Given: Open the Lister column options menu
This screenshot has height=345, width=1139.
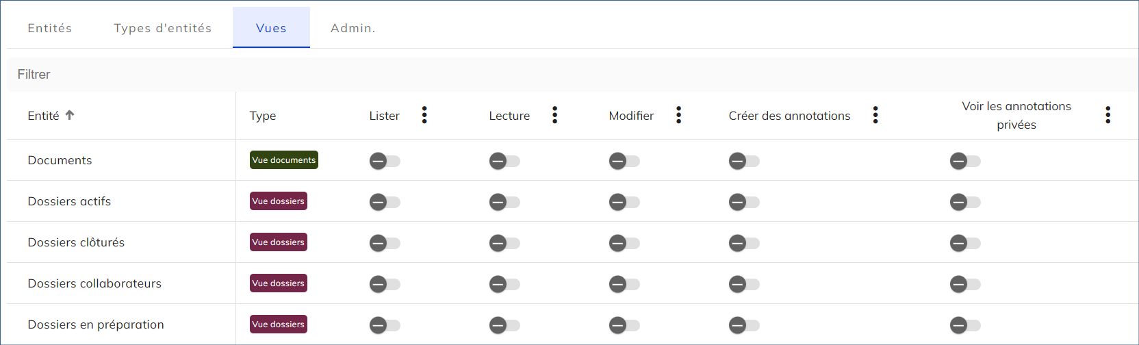Looking at the screenshot, I should [x=424, y=115].
